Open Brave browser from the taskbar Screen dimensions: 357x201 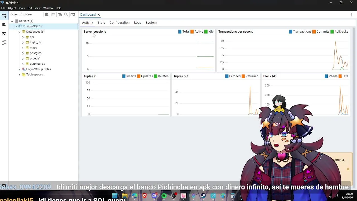[144, 196]
